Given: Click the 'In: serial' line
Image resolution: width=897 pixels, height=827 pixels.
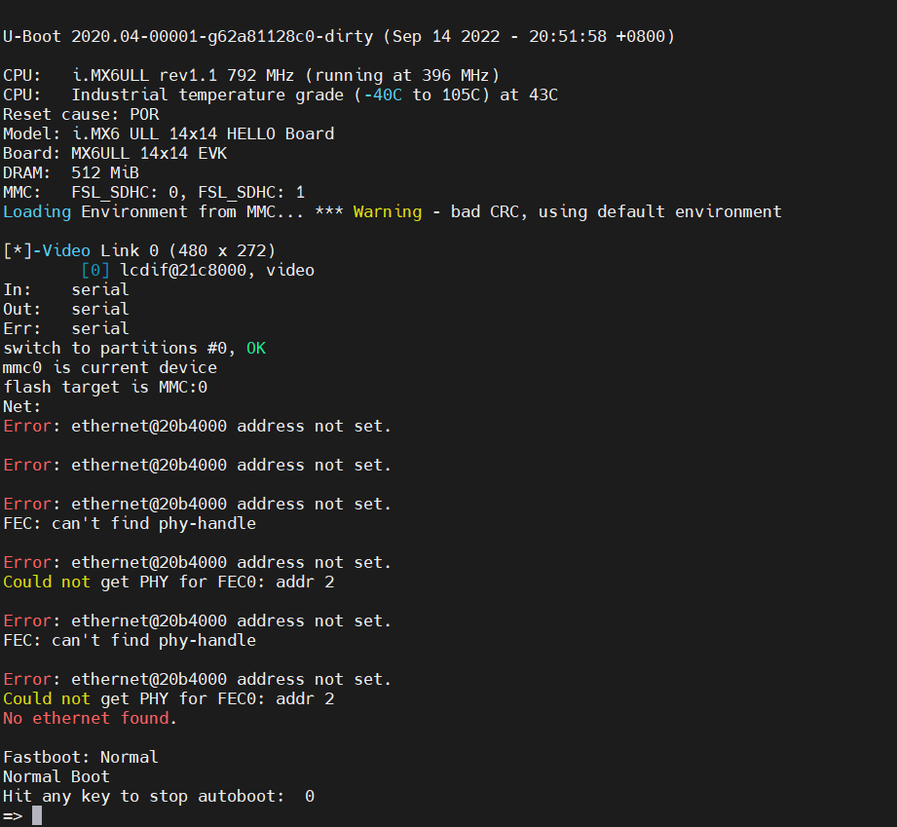Looking at the screenshot, I should [66, 289].
